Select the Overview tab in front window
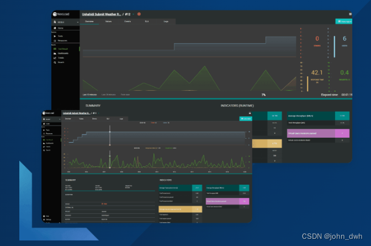This screenshot has height=246, width=371. 68,119
